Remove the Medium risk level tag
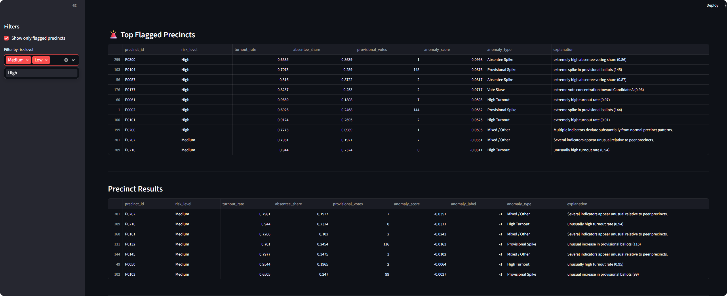This screenshot has width=727, height=296. click(27, 60)
